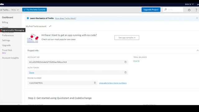Click the Twilio logo in top bar
This screenshot has height=112, width=199.
pyautogui.click(x=2, y=4)
